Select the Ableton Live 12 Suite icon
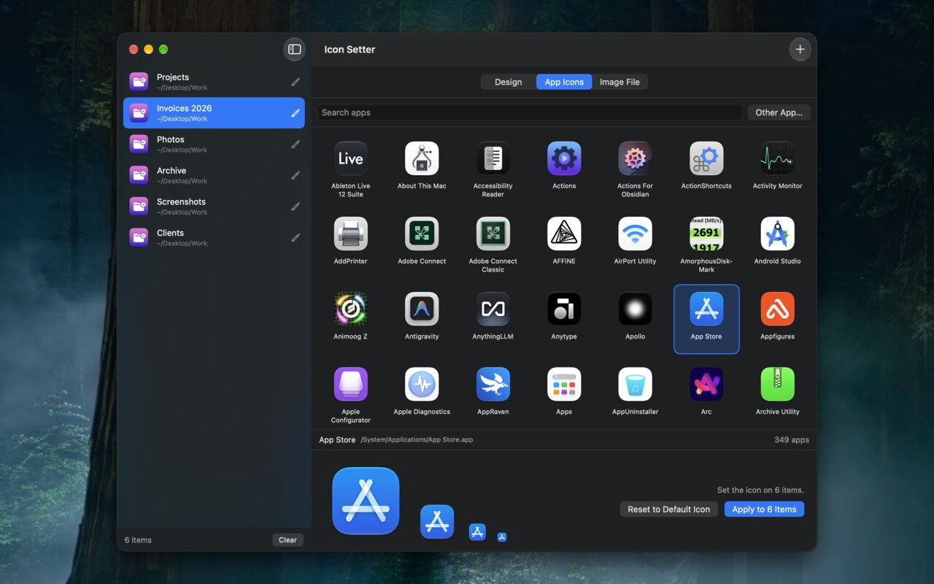 [350, 158]
